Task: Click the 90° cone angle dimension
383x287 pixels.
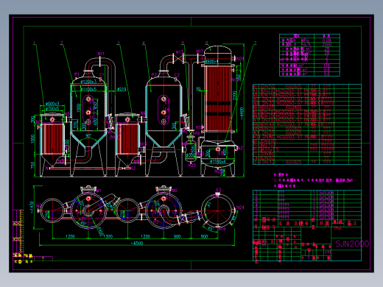Action: [x=88, y=135]
